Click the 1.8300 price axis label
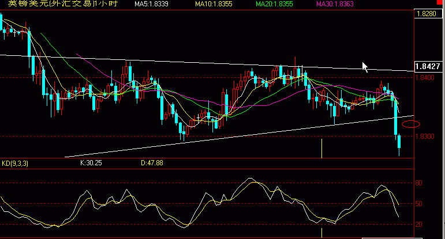Image resolution: width=445 pixels, height=239 pixels. point(425,136)
